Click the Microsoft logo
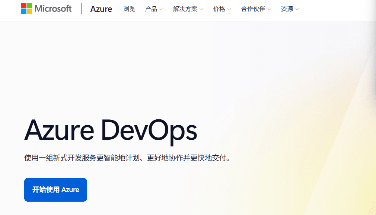This screenshot has height=215, width=376. pyautogui.click(x=46, y=9)
